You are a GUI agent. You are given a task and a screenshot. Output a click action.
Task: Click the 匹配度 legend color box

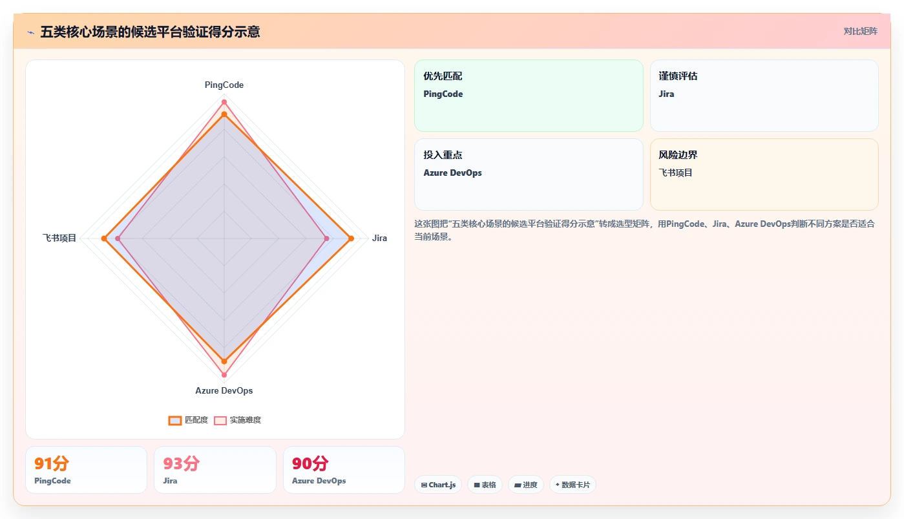[175, 420]
